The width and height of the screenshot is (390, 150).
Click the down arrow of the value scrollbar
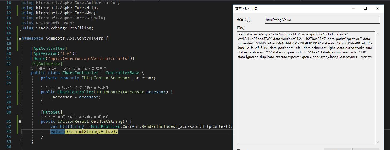click(x=377, y=142)
